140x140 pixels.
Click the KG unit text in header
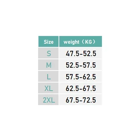pos(89,42)
